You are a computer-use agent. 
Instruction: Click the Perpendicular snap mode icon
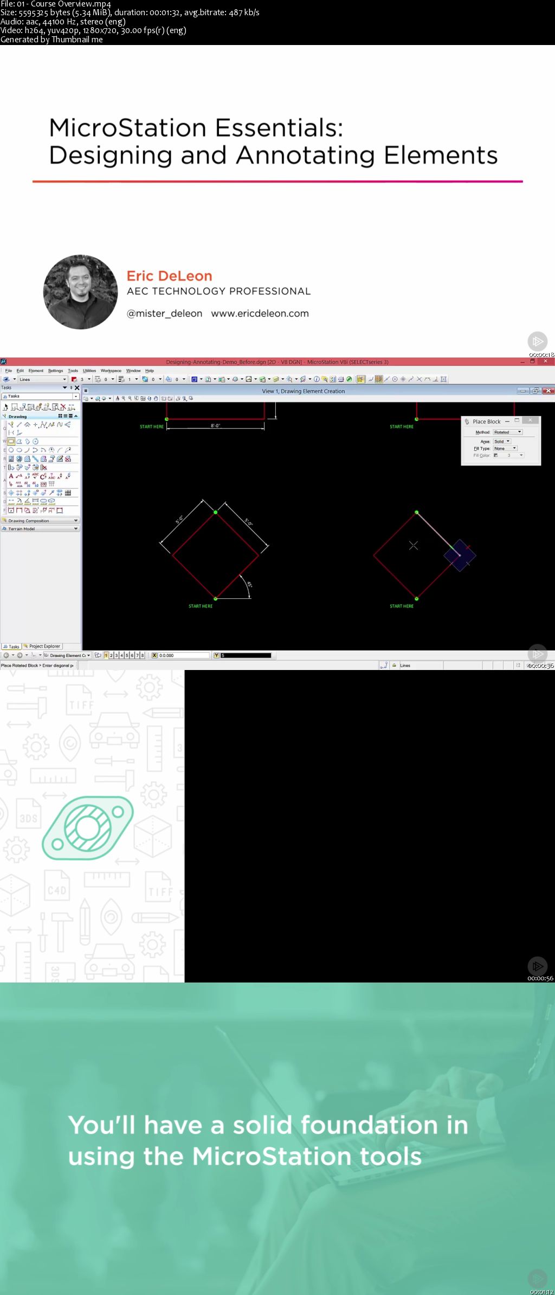(x=435, y=379)
